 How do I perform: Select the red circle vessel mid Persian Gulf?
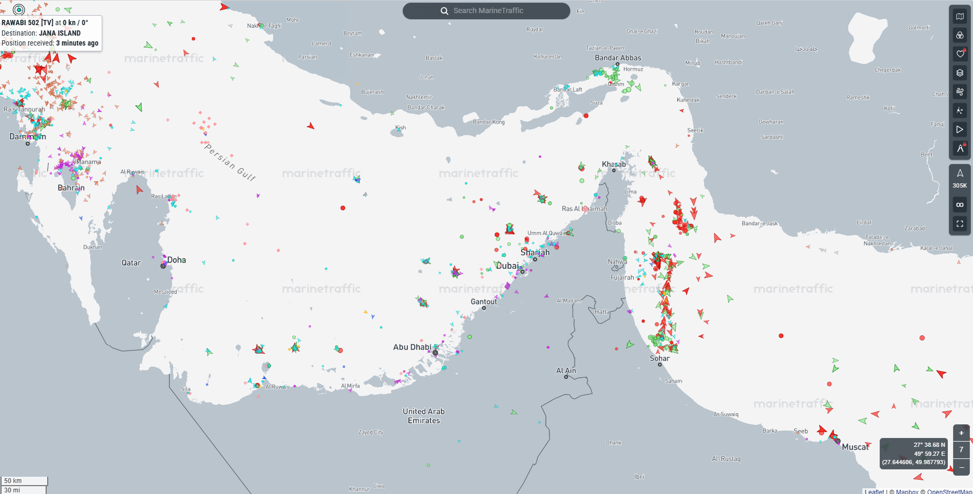343,208
